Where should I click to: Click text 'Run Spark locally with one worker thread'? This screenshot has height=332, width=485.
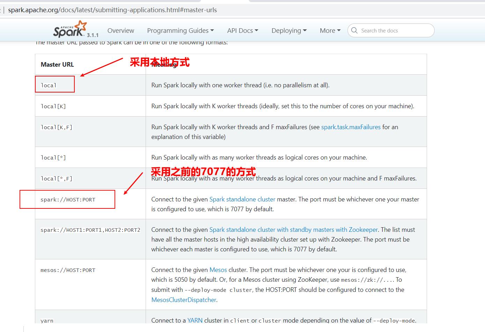(206, 85)
